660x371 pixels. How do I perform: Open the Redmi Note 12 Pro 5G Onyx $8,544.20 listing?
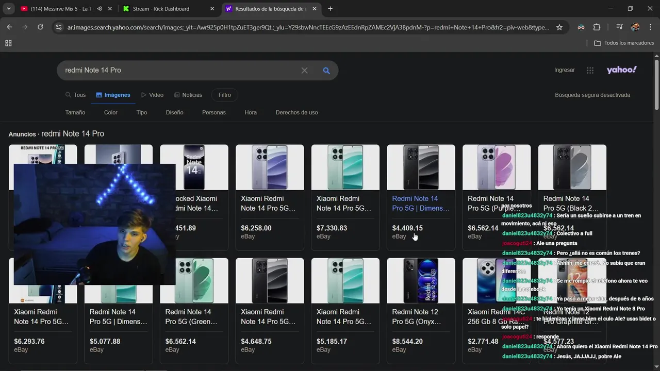pyautogui.click(x=421, y=311)
